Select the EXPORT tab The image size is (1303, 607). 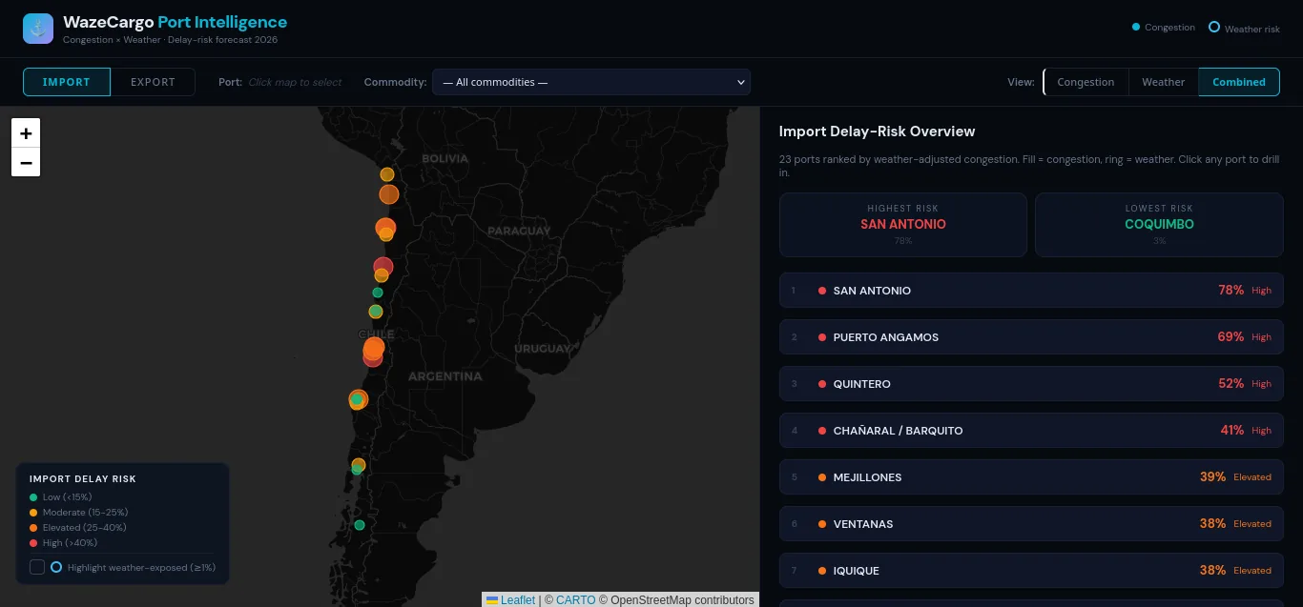[x=153, y=82]
